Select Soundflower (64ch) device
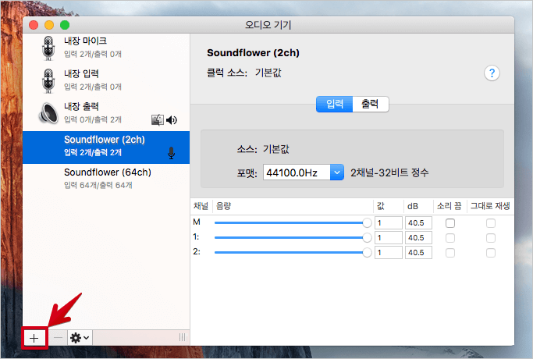The width and height of the screenshot is (533, 359). click(x=107, y=178)
